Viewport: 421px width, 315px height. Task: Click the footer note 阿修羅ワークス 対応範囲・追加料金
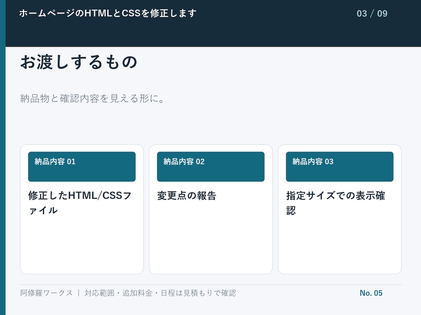pyautogui.click(x=128, y=293)
